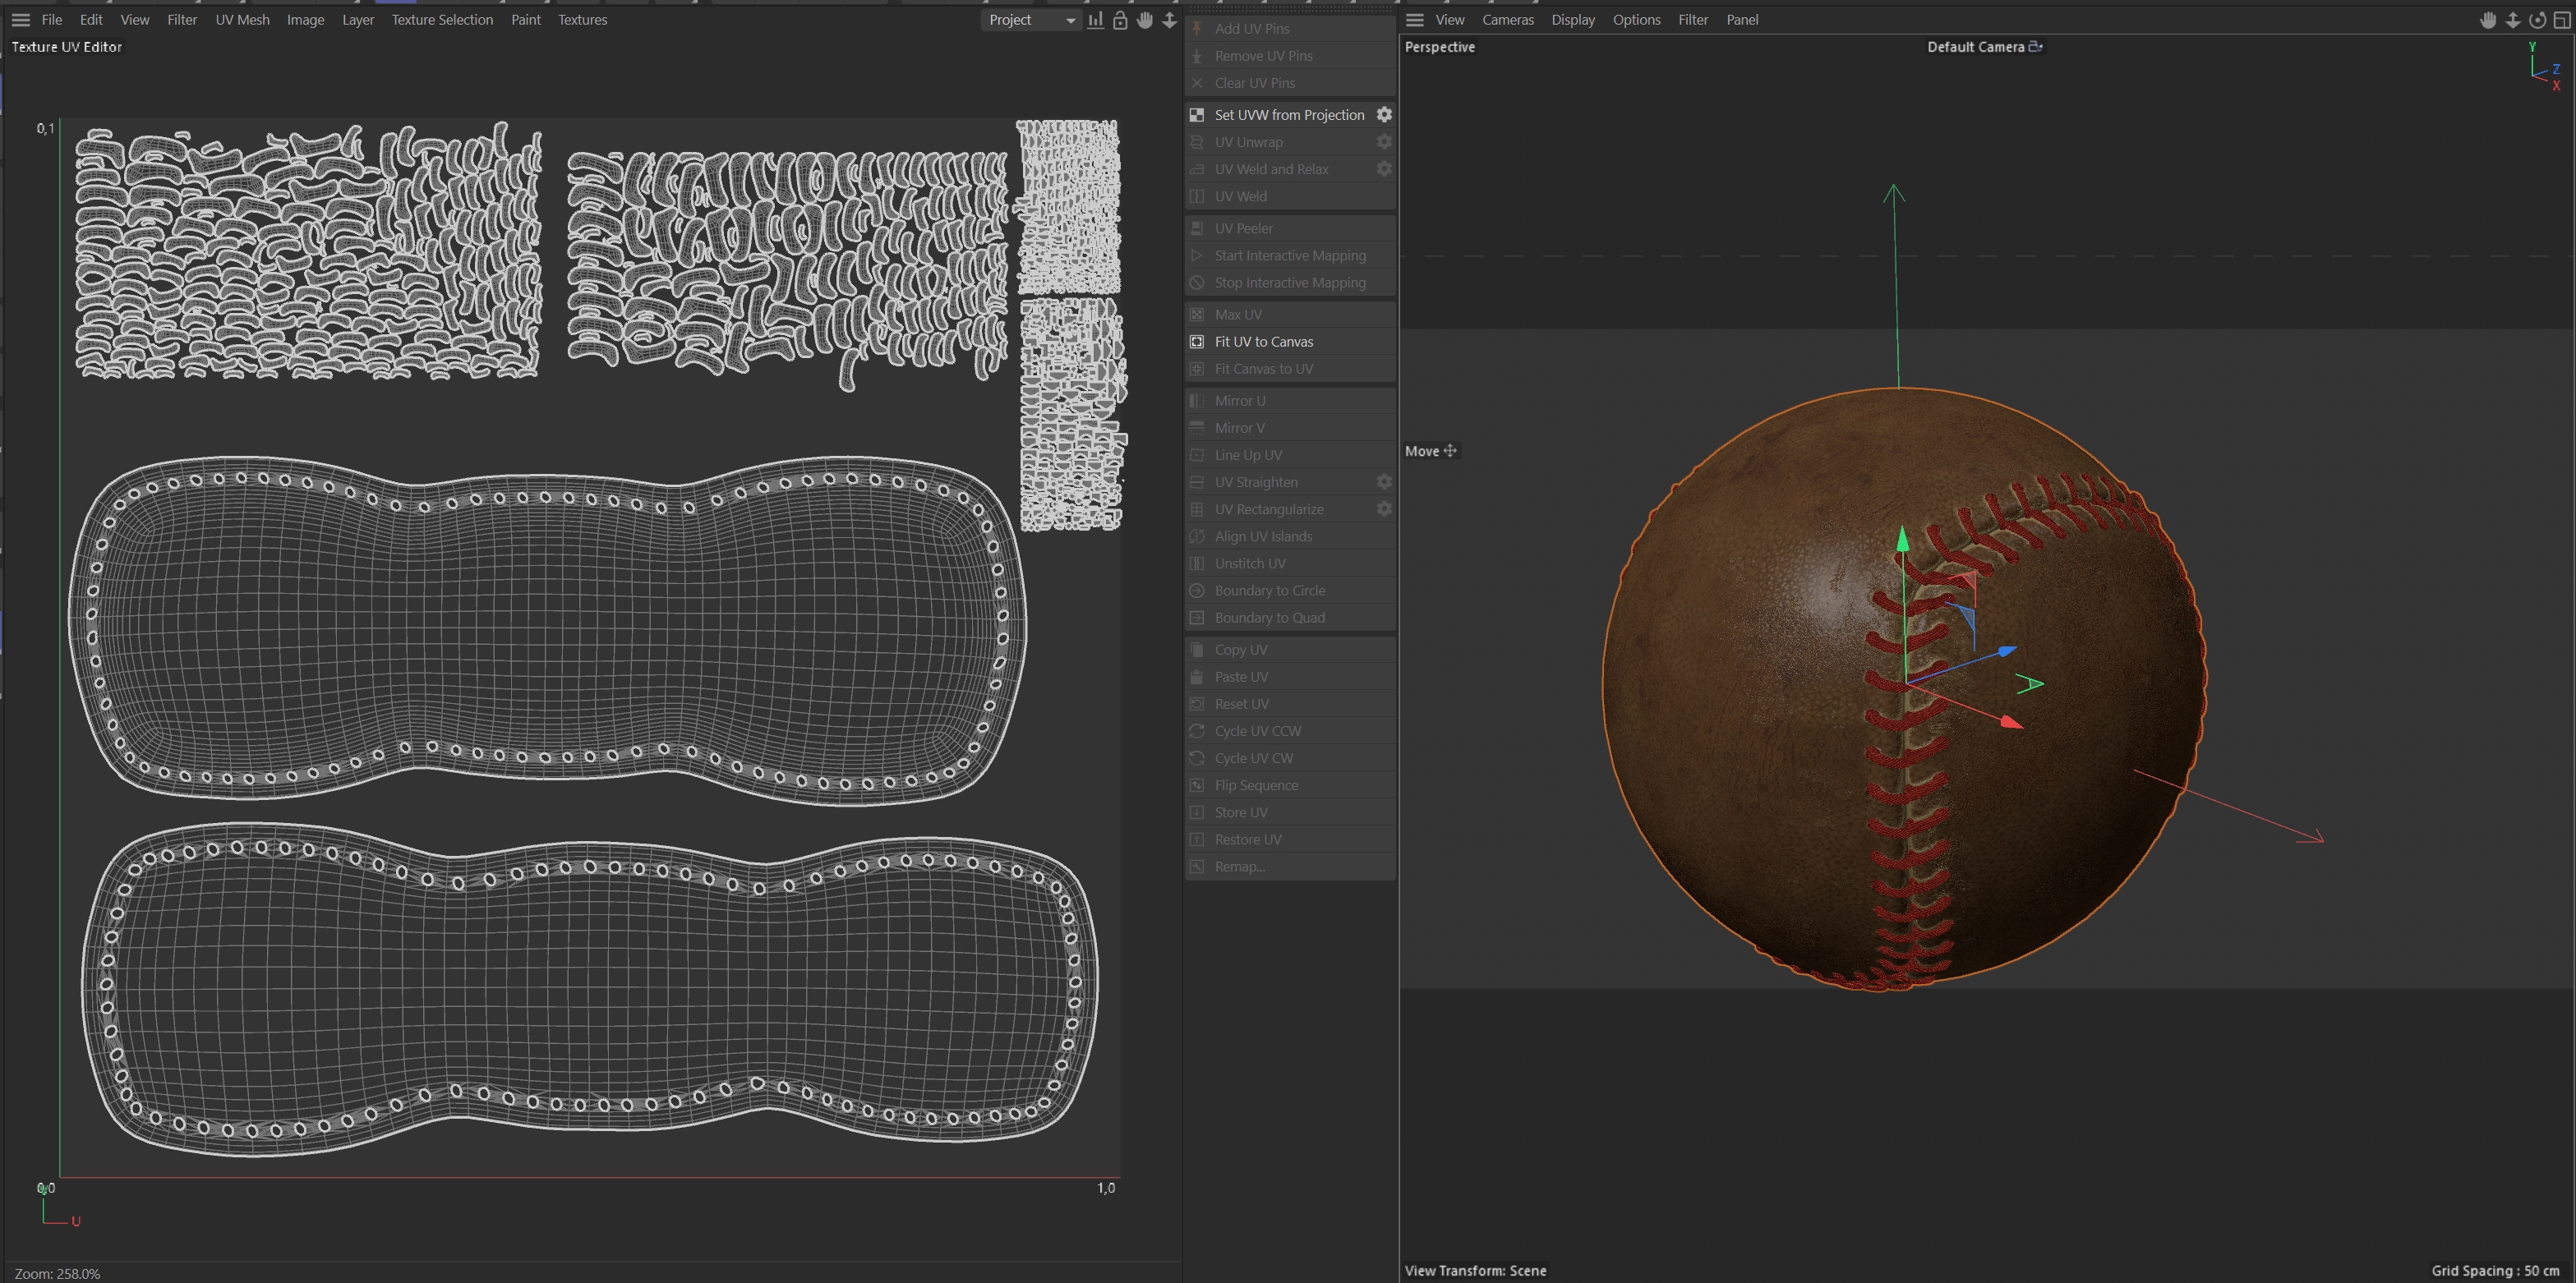Click the viewport zoom arrows icon

click(x=2512, y=20)
